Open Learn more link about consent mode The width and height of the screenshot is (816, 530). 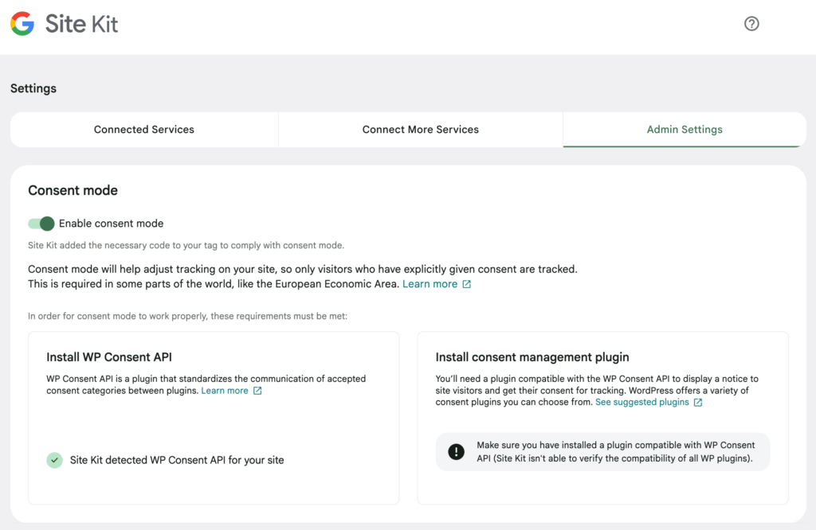click(430, 284)
